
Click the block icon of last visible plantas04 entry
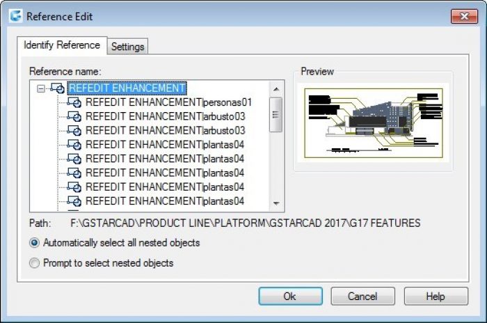pos(74,201)
